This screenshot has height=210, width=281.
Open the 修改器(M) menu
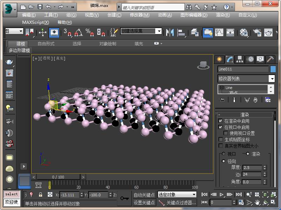[x=139, y=15]
